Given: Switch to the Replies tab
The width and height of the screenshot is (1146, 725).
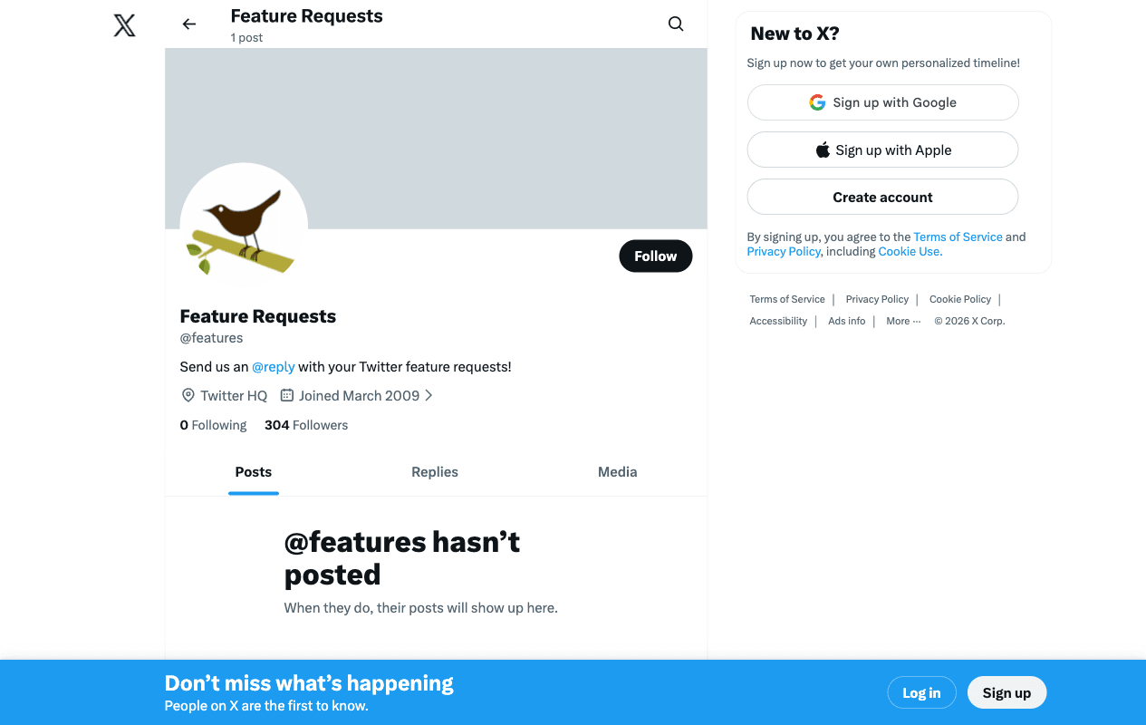Looking at the screenshot, I should coord(434,471).
